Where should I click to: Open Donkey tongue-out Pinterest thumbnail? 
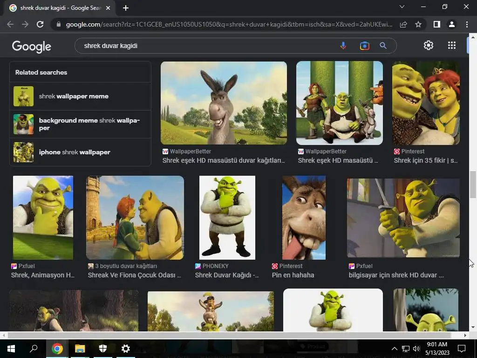pyautogui.click(x=304, y=217)
